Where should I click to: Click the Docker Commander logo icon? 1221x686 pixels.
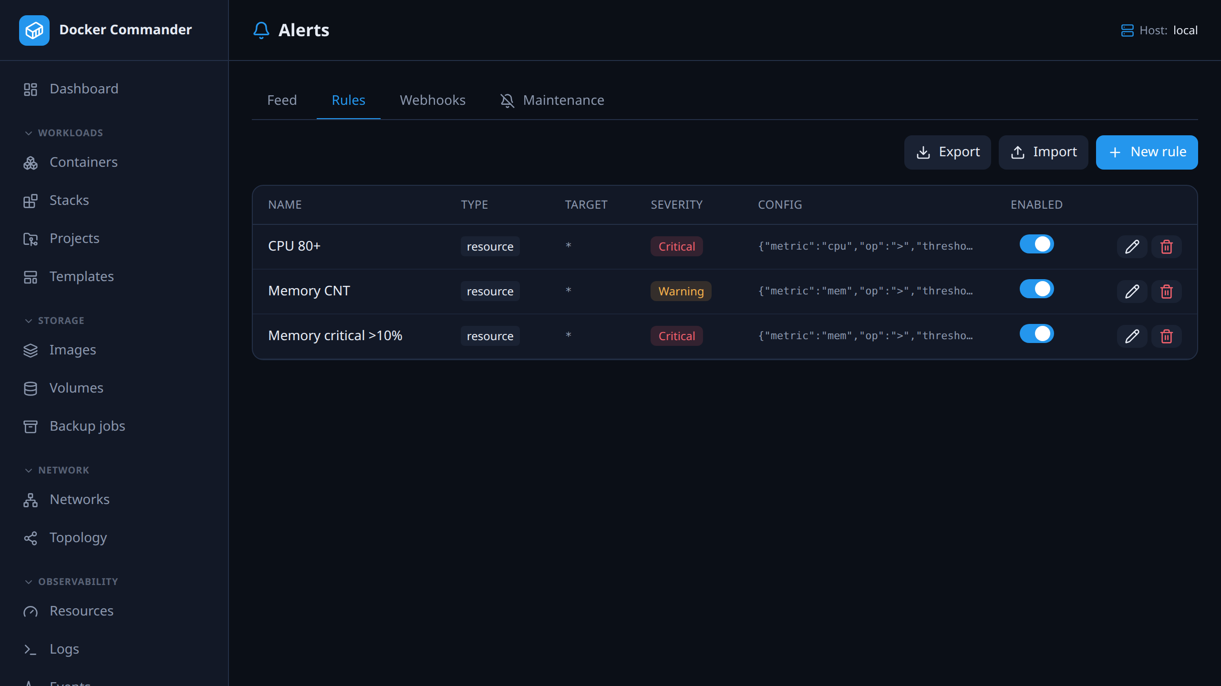click(34, 30)
